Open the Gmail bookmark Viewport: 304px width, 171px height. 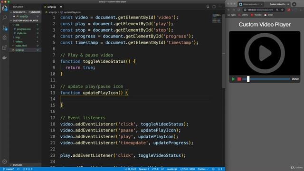(268, 15)
